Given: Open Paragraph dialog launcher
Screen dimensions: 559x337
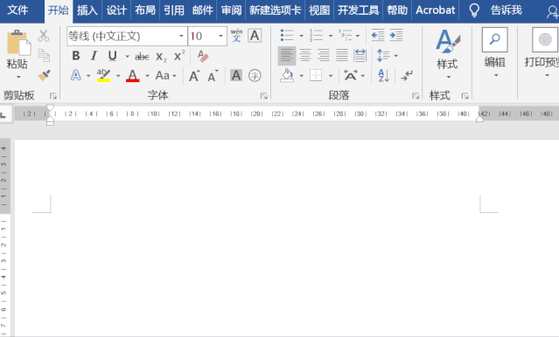Looking at the screenshot, I should click(x=416, y=96).
